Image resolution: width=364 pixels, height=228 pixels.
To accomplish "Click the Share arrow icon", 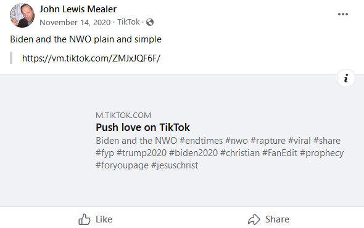I will [x=254, y=219].
